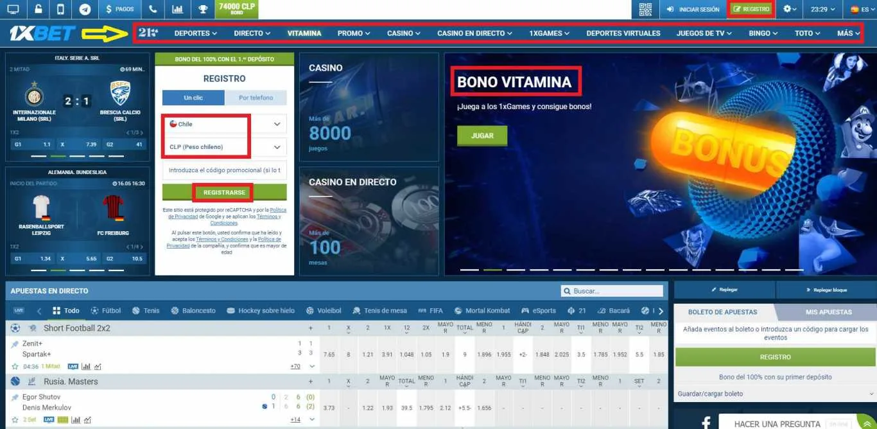Select the Voleibol sports filter

[324, 310]
